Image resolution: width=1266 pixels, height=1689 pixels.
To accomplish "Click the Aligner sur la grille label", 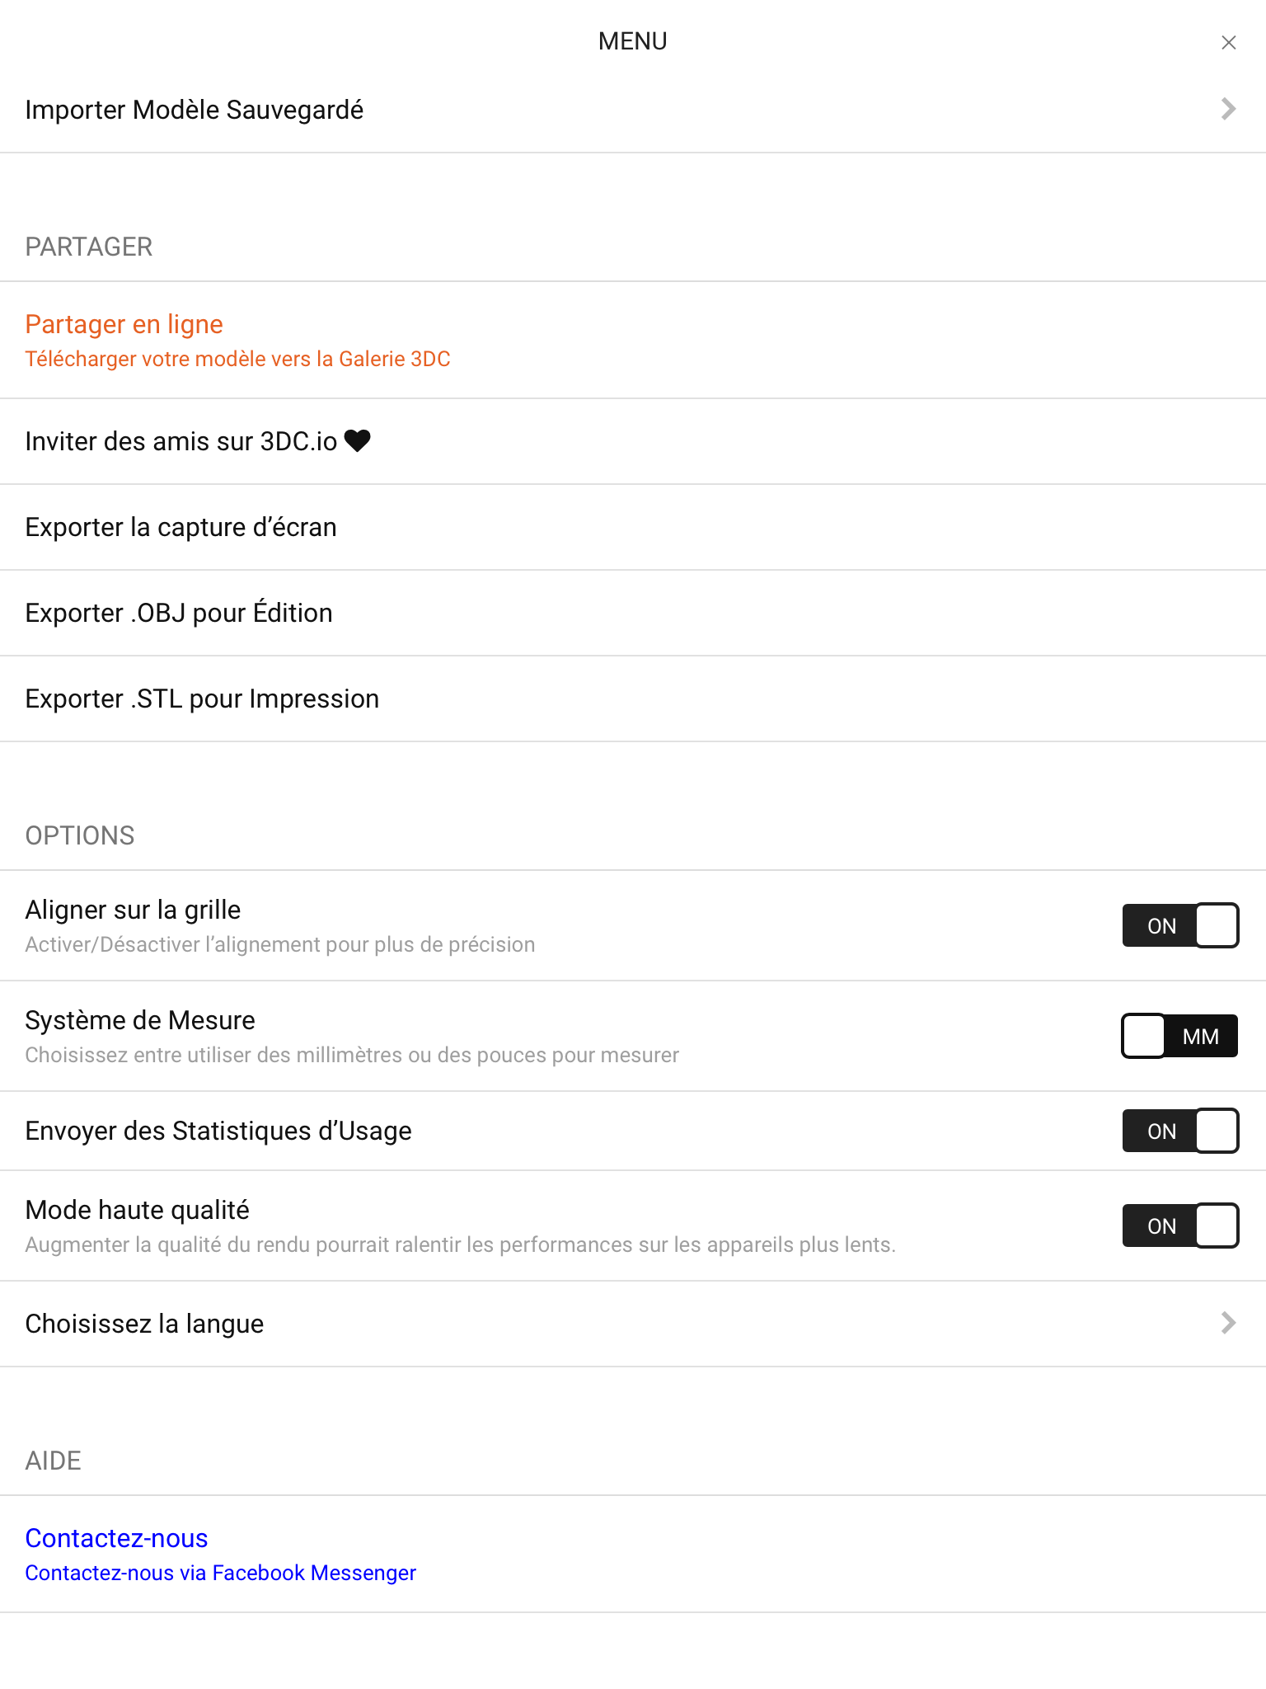I will 133,910.
